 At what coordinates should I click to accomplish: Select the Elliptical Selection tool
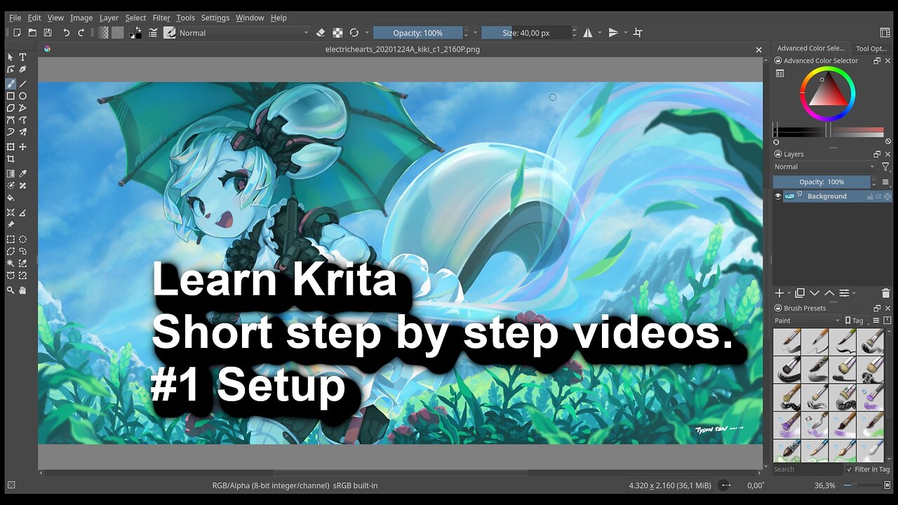(22, 239)
